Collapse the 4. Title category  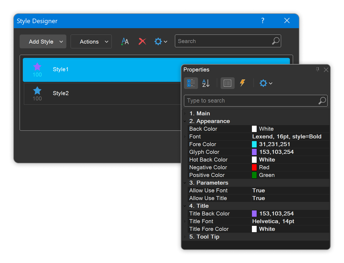[x=185, y=206]
